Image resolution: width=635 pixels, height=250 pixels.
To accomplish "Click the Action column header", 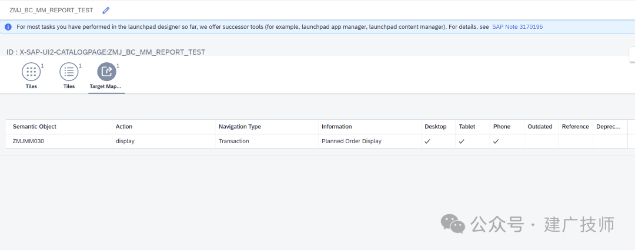I will point(163,127).
